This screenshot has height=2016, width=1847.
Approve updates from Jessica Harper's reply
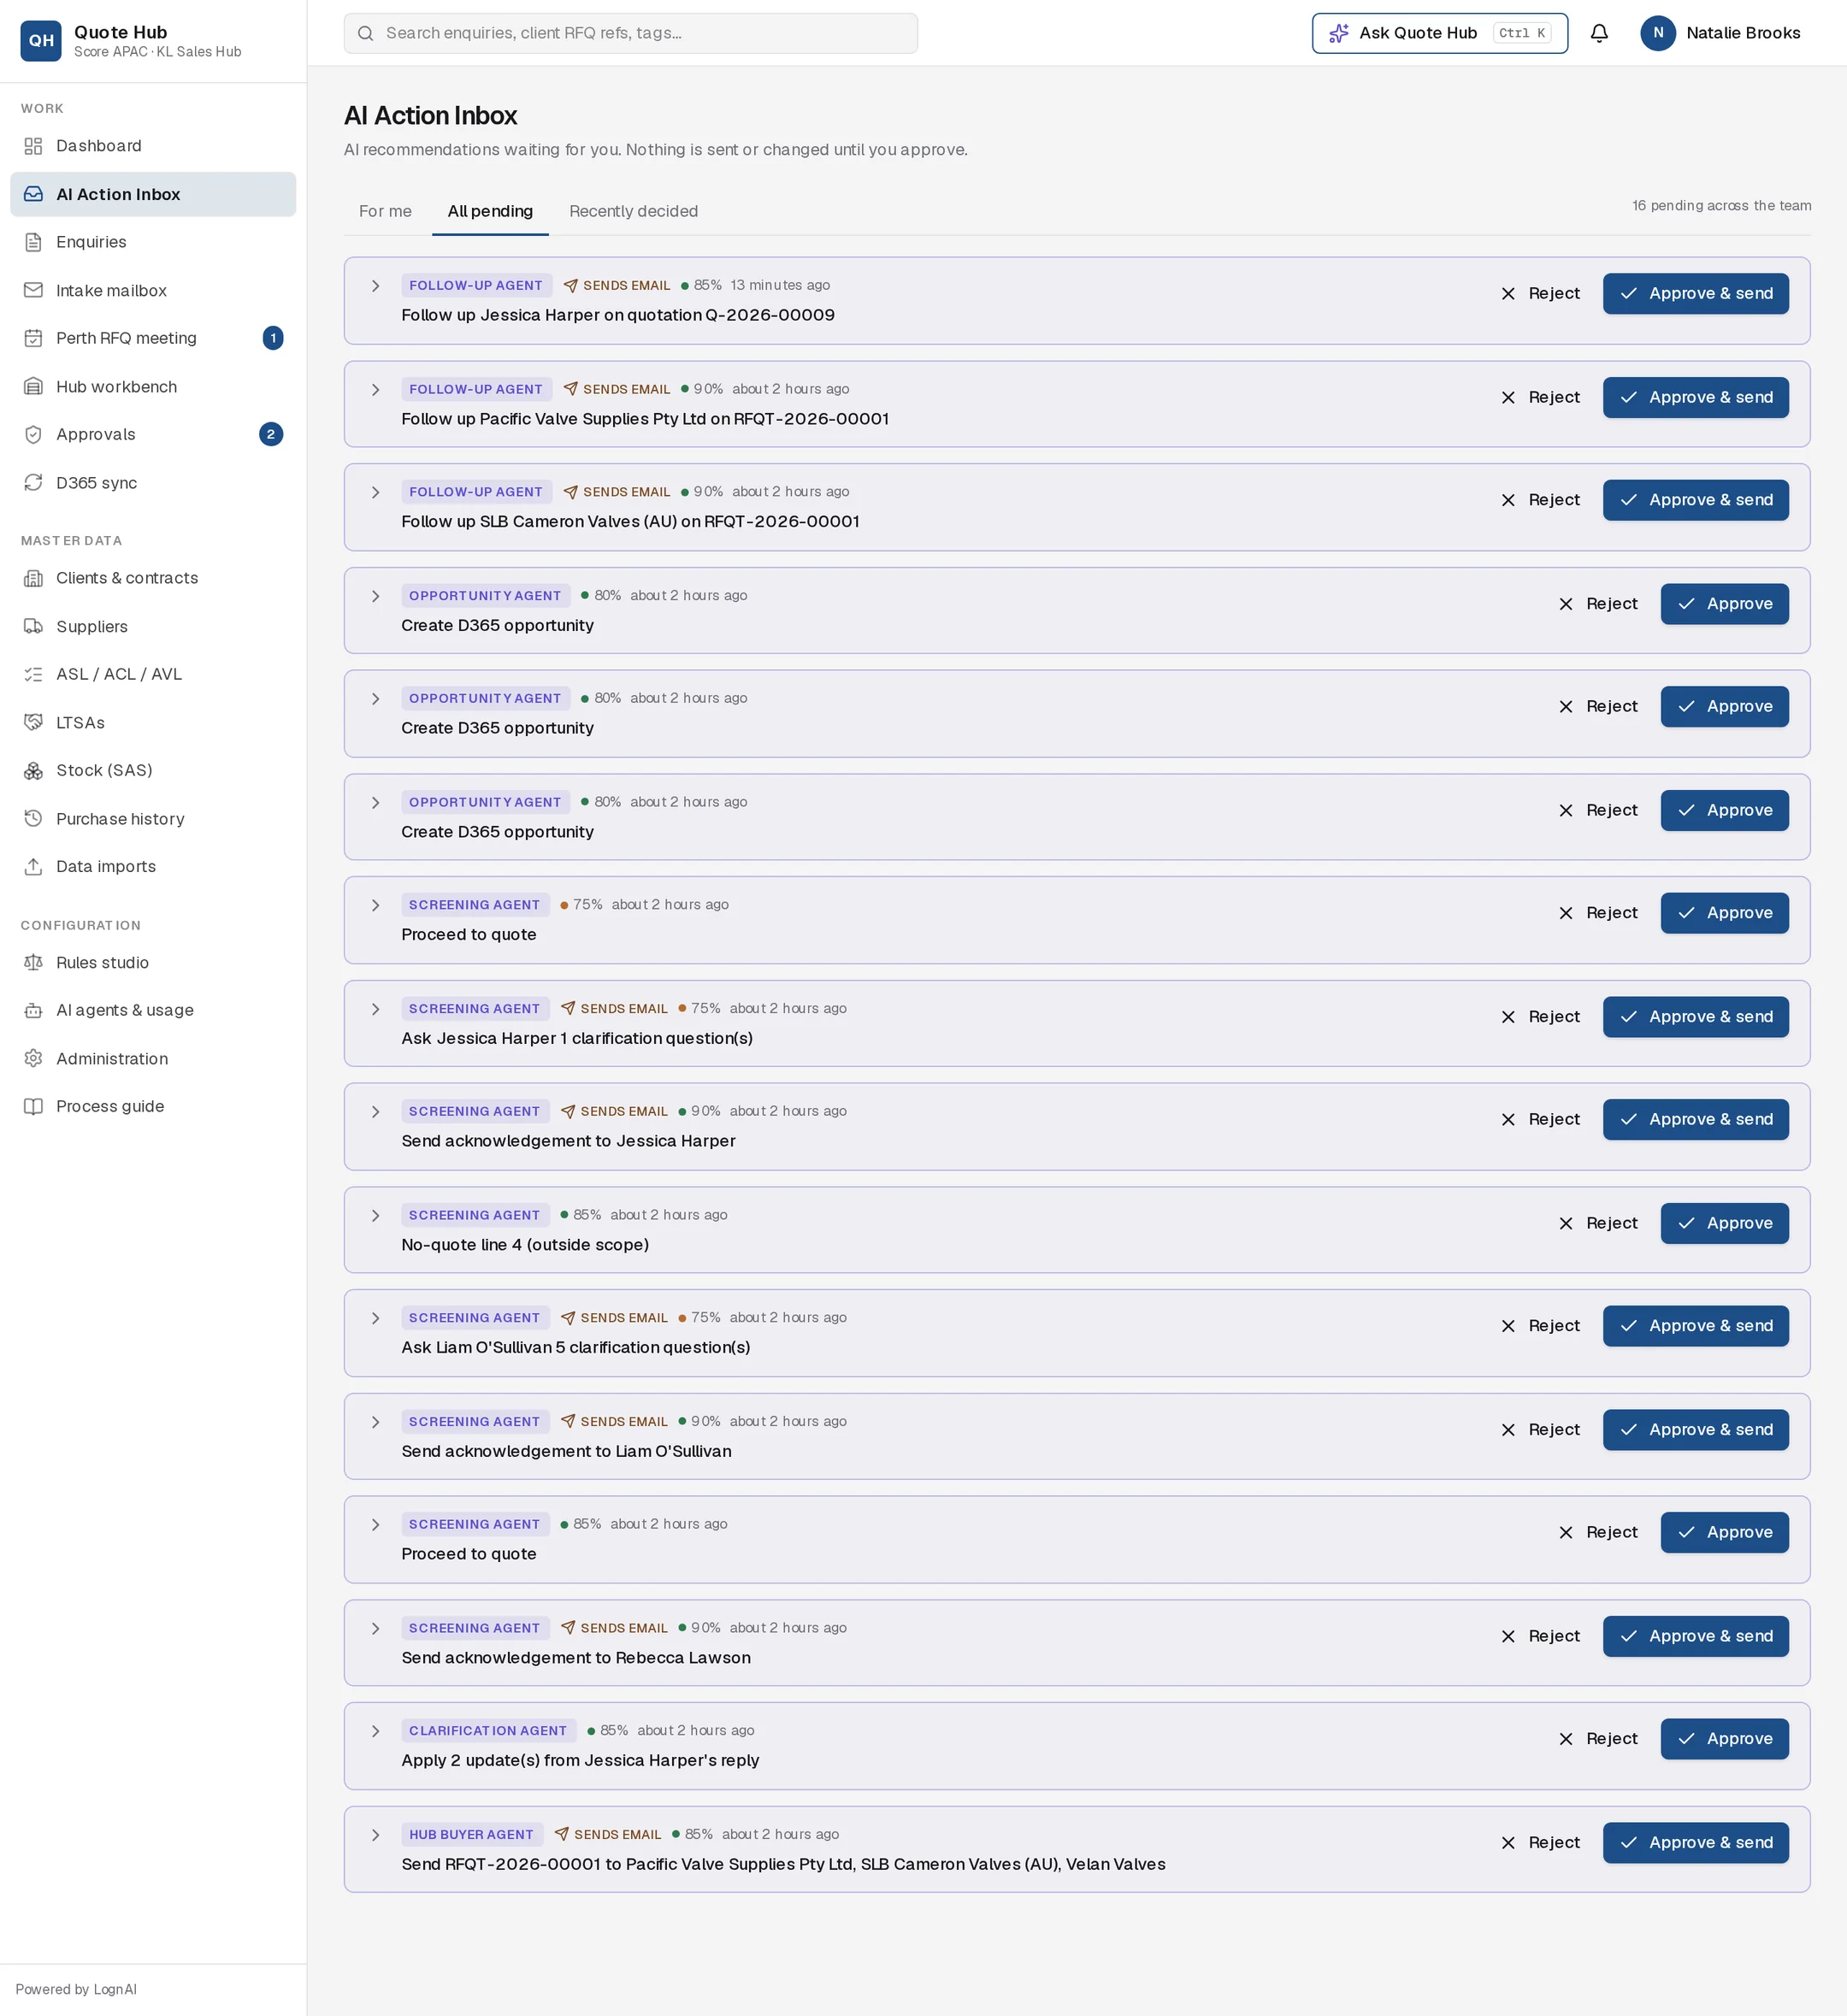coord(1724,1740)
